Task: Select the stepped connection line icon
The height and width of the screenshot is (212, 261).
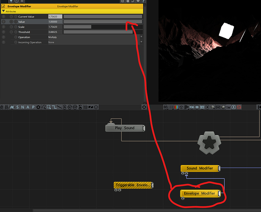Action: click(54, 107)
